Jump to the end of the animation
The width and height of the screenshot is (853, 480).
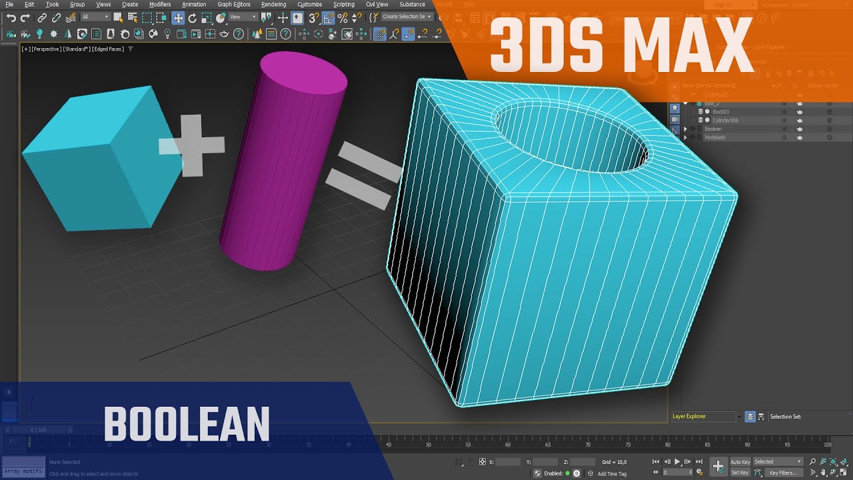tap(699, 461)
